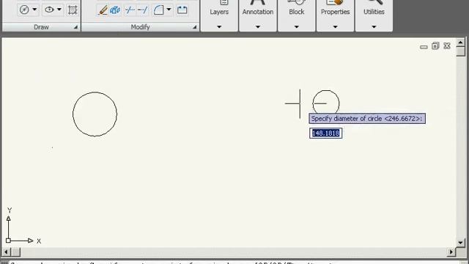Image resolution: width=469 pixels, height=264 pixels.
Task: Open the Properties panel dropdown
Action: pyautogui.click(x=336, y=27)
